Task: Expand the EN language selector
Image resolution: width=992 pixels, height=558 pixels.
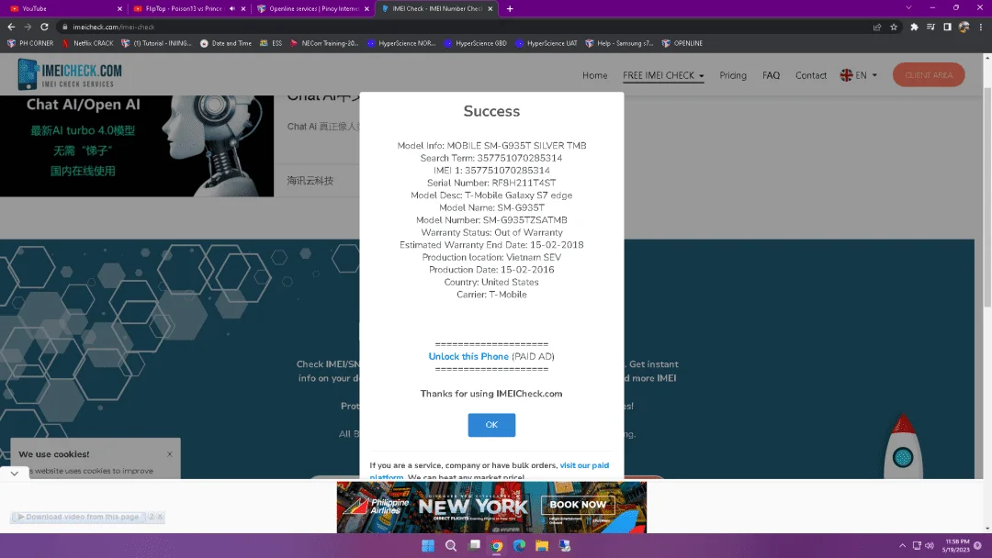Action: (859, 75)
